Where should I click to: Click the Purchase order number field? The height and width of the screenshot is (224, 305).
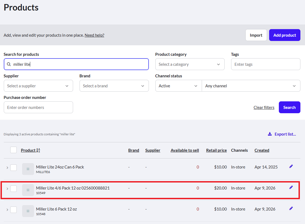click(x=38, y=107)
